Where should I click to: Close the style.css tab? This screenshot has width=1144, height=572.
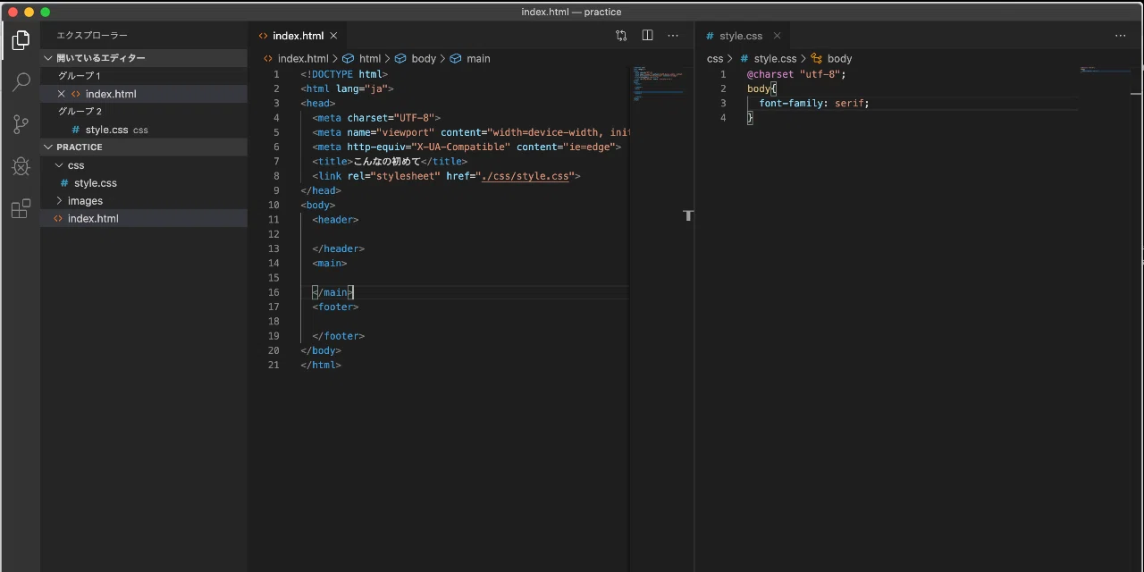click(x=777, y=36)
